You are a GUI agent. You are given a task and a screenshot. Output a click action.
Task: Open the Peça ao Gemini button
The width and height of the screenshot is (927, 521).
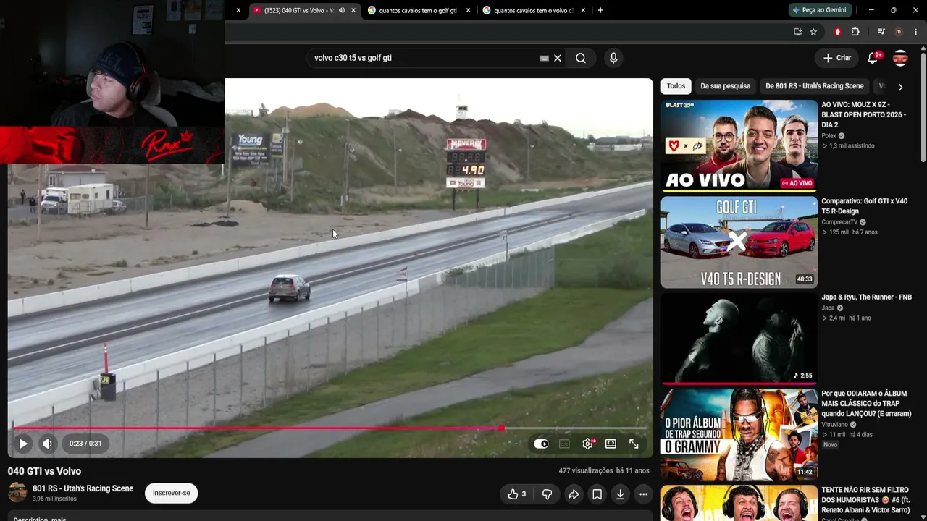point(819,10)
